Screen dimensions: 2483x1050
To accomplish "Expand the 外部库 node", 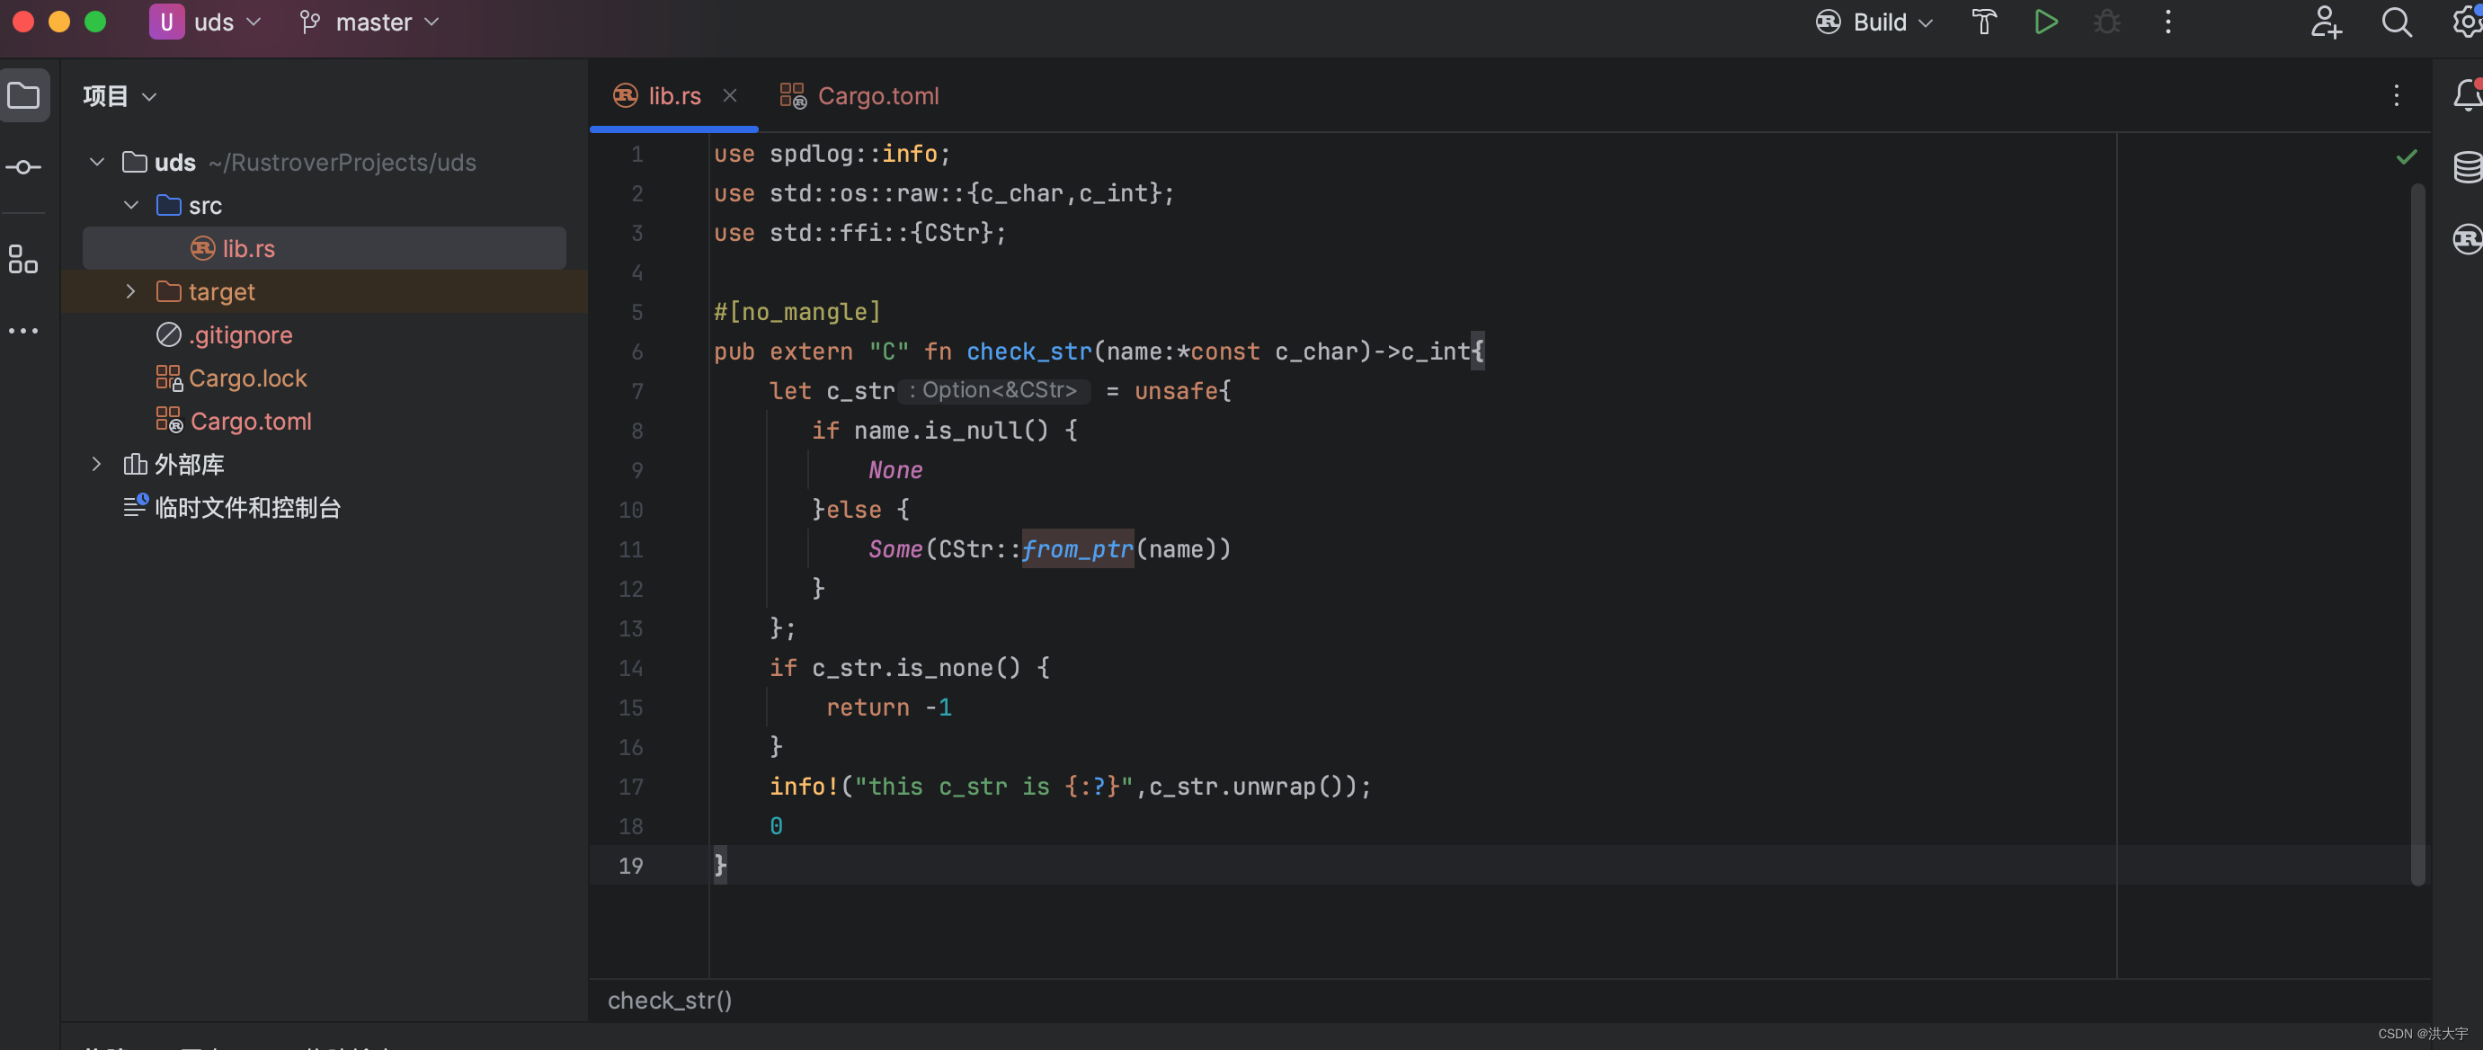I will point(96,464).
